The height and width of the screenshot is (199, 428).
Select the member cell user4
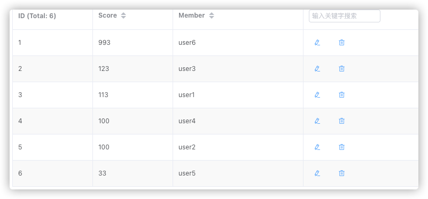(x=187, y=121)
